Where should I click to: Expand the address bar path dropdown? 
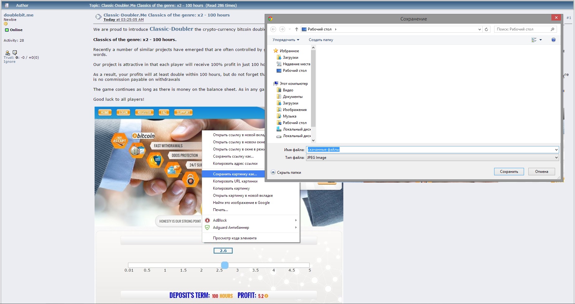[x=480, y=29]
